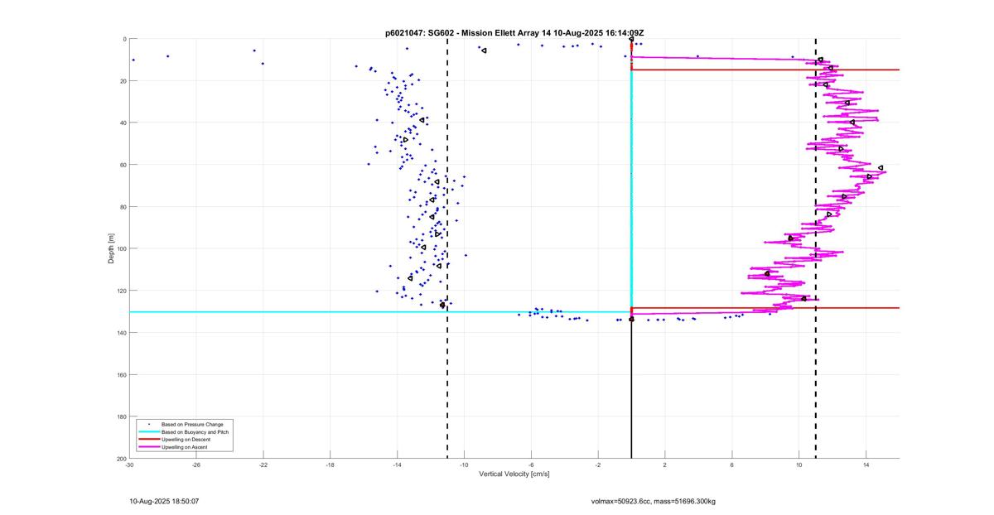Click x-axis tick label '-6'
This screenshot has height=515, width=994.
(531, 464)
